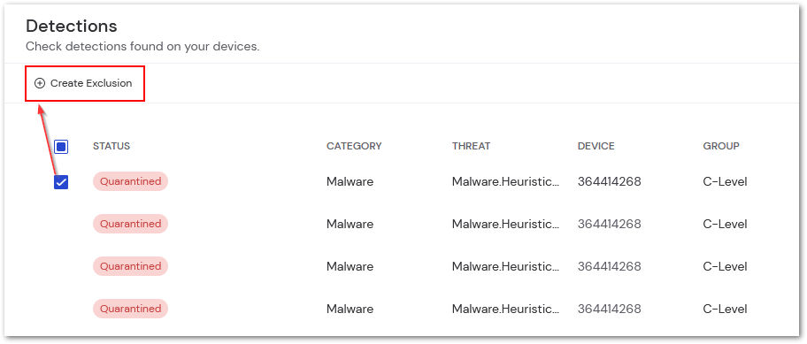Sort by the CATEGORY column header
Image resolution: width=807 pixels, height=344 pixels.
[x=354, y=146]
